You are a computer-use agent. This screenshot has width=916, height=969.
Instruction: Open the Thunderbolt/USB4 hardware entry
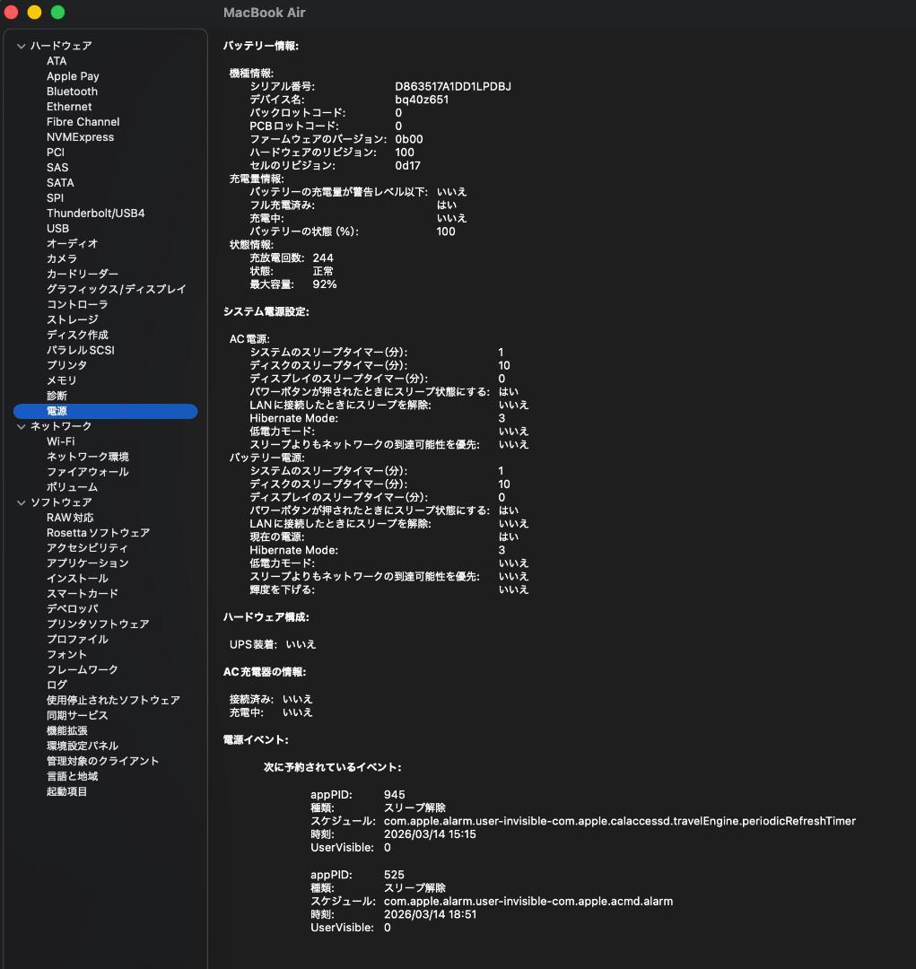point(95,214)
